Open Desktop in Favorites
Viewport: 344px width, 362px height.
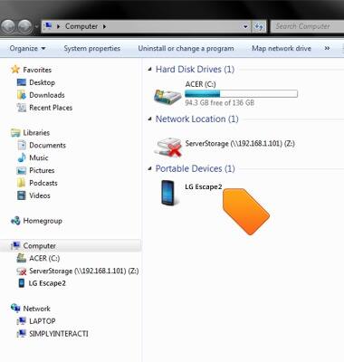tap(42, 82)
